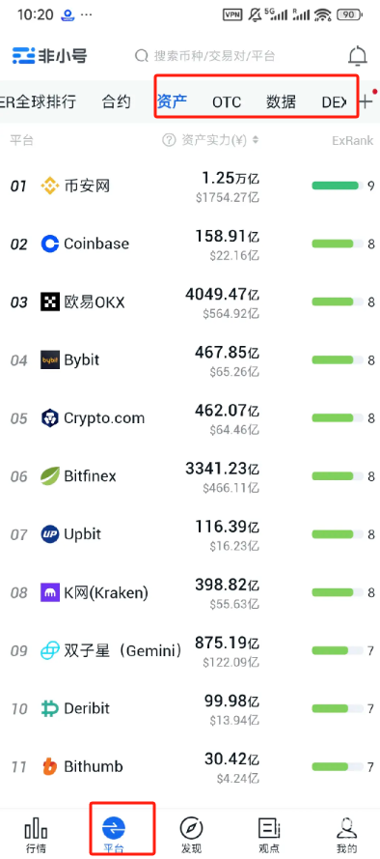This screenshot has width=380, height=859.
Task: Open the 发现 compass icon
Action: point(191,828)
